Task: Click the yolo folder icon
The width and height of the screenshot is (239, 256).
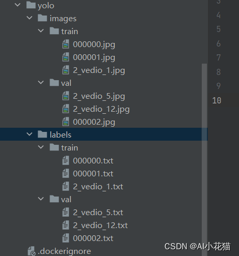Action: click(x=31, y=5)
